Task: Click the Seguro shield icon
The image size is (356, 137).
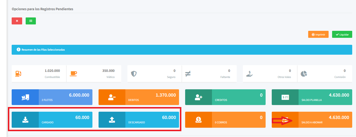Action: [x=134, y=74]
